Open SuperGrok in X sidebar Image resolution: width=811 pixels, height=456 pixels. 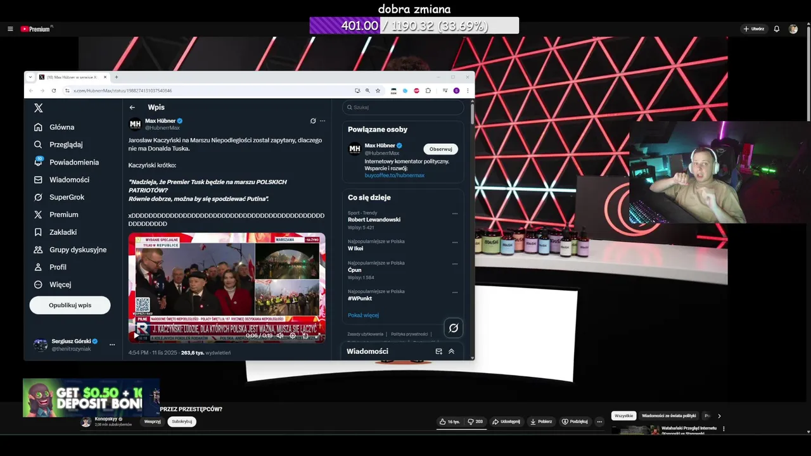coord(59,197)
